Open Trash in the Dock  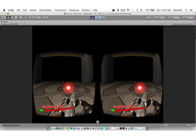144,128
